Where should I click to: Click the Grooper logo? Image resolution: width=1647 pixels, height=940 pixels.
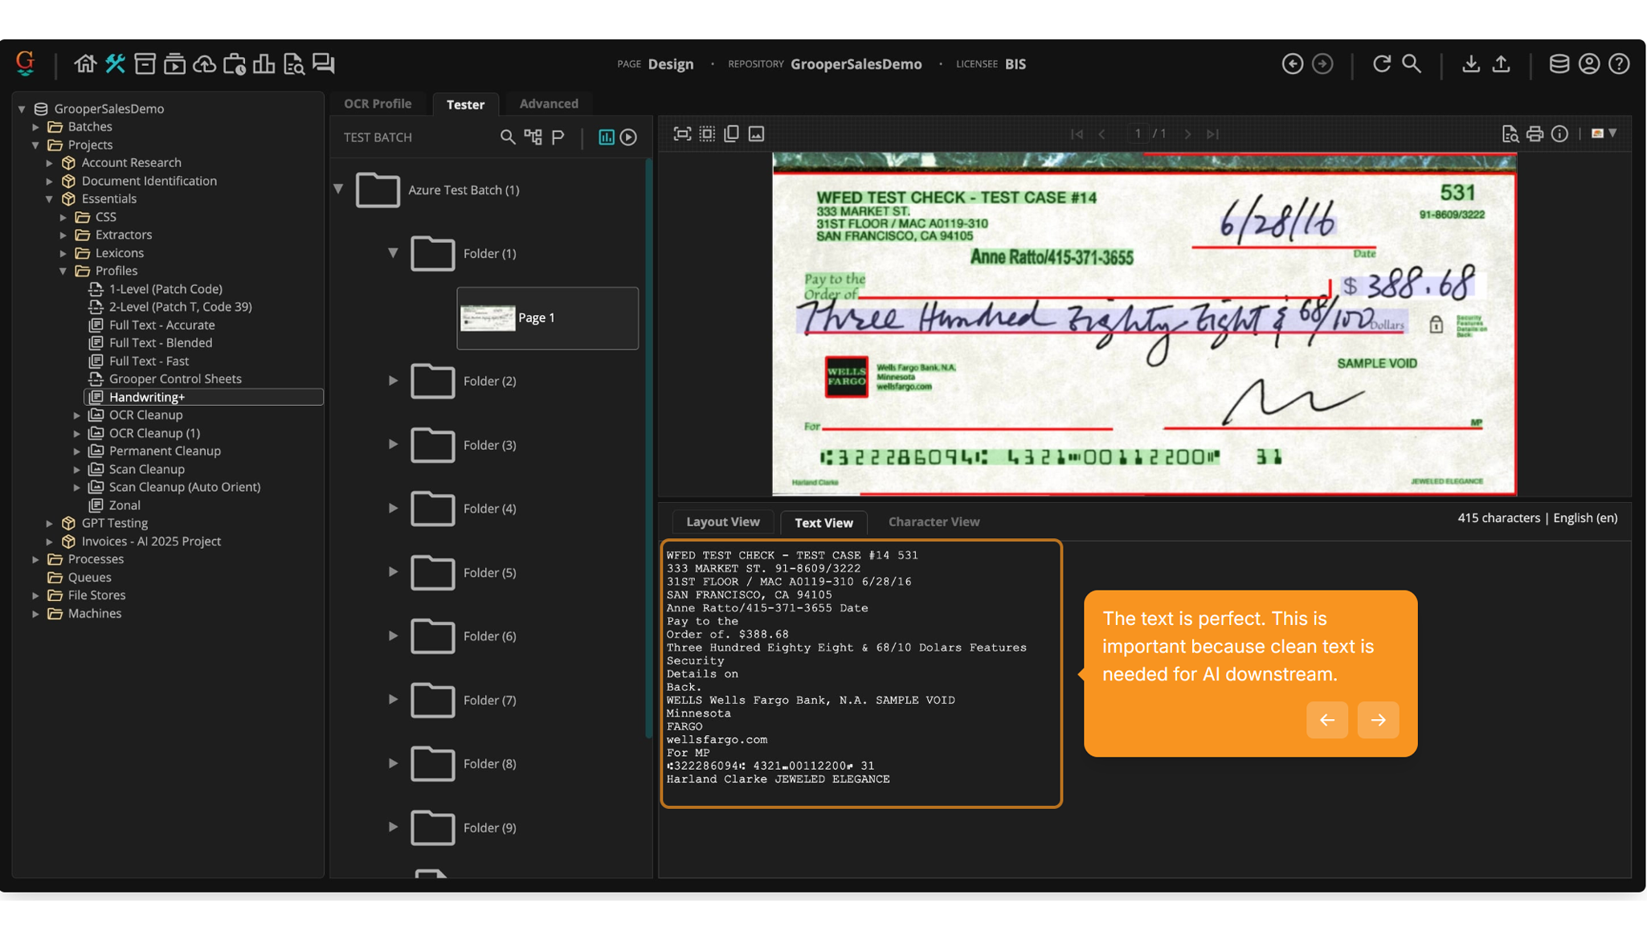pyautogui.click(x=26, y=63)
